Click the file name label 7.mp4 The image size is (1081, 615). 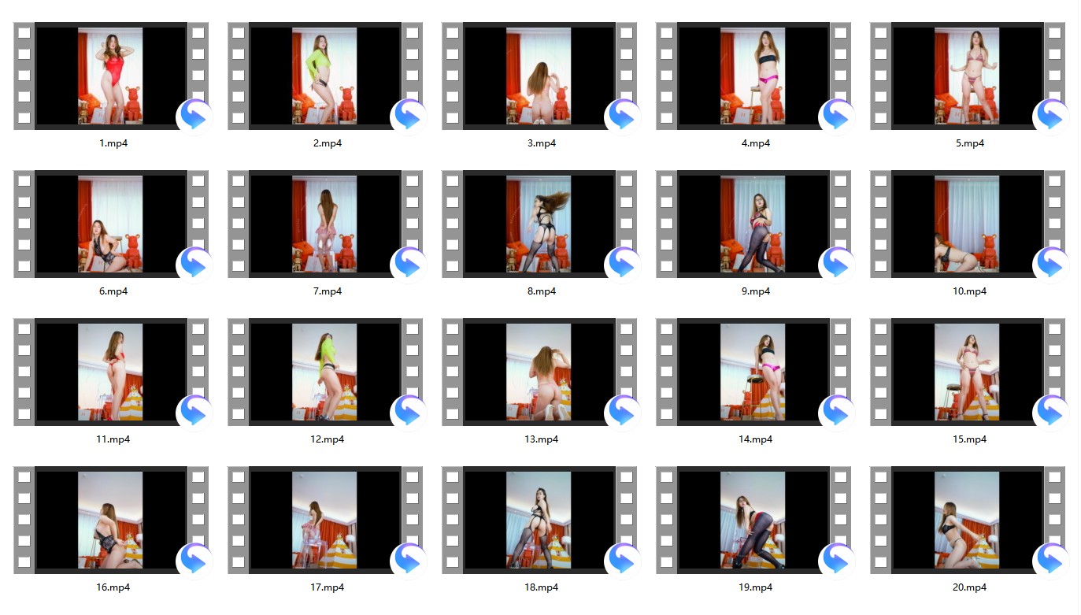pyautogui.click(x=328, y=291)
